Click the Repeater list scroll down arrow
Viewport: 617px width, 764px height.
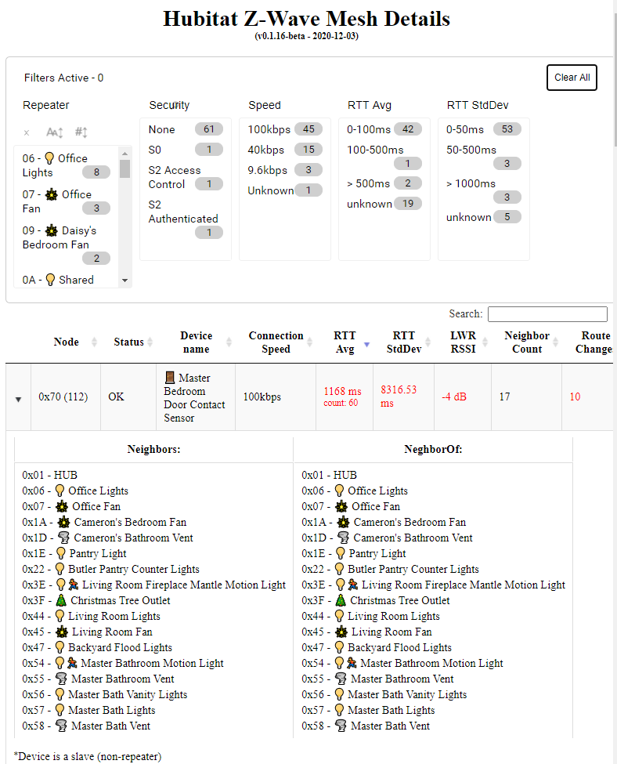(124, 281)
